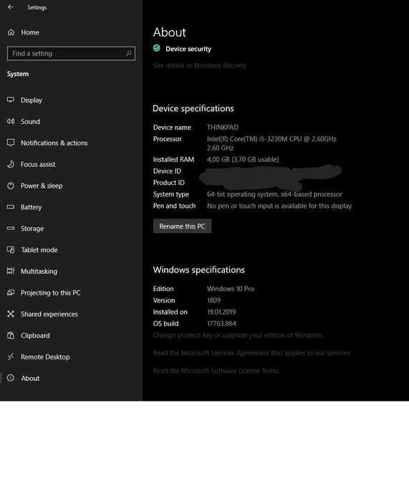Image resolution: width=409 pixels, height=501 pixels.
Task: Click the Shared experiences icon
Action: click(11, 314)
